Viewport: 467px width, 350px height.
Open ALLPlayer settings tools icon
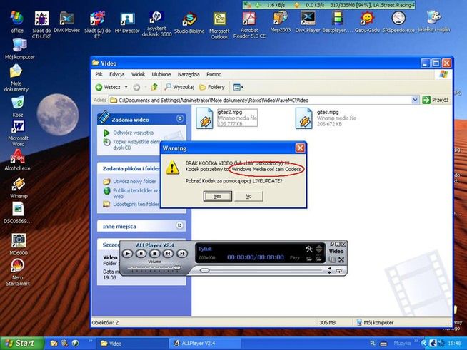pos(309,249)
